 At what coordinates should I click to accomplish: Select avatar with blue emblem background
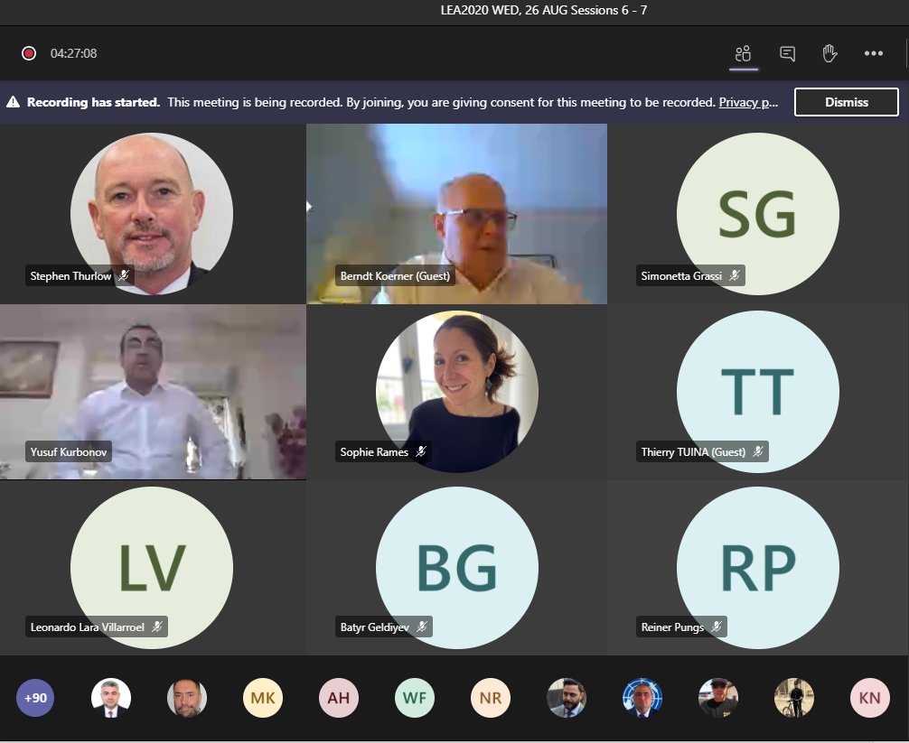[x=642, y=698]
